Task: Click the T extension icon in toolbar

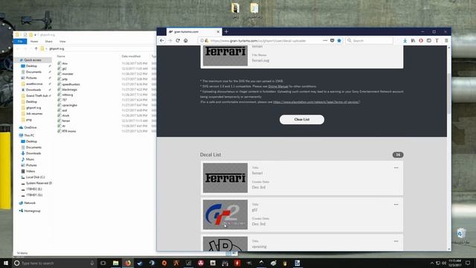Action: point(437,40)
